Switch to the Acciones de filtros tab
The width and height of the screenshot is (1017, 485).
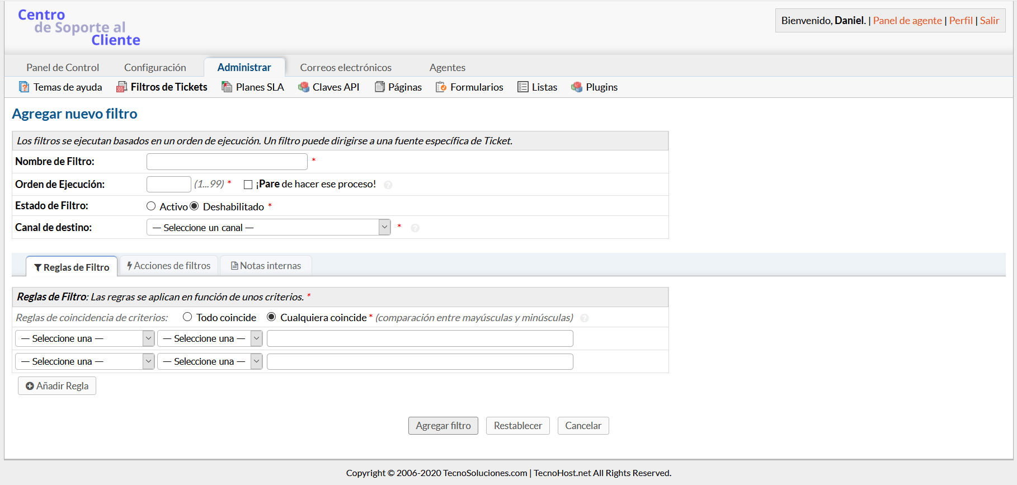(169, 266)
